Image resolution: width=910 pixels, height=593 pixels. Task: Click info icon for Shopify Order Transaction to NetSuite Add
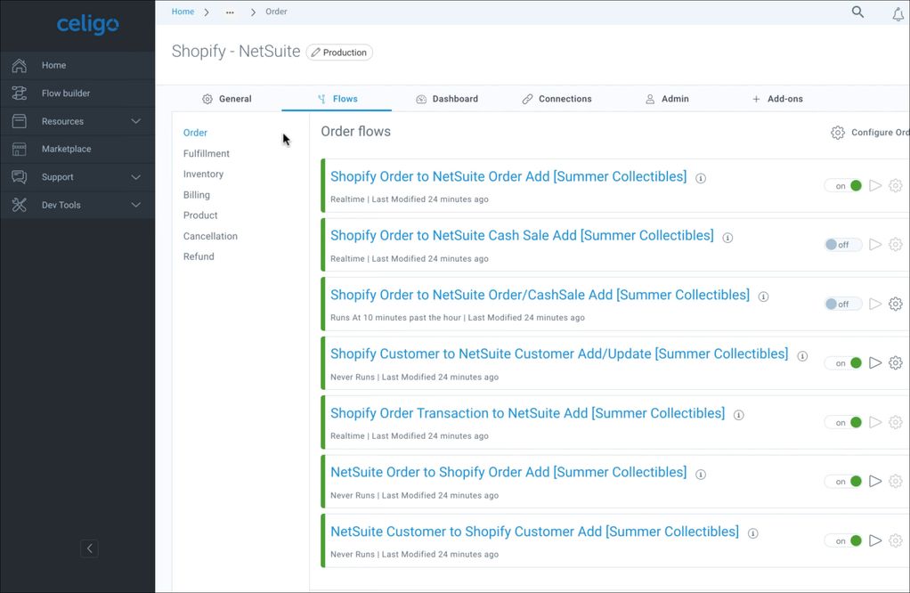(738, 415)
